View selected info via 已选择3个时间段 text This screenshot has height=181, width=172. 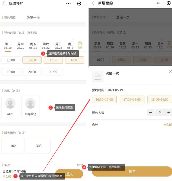pyautogui.click(x=14, y=171)
